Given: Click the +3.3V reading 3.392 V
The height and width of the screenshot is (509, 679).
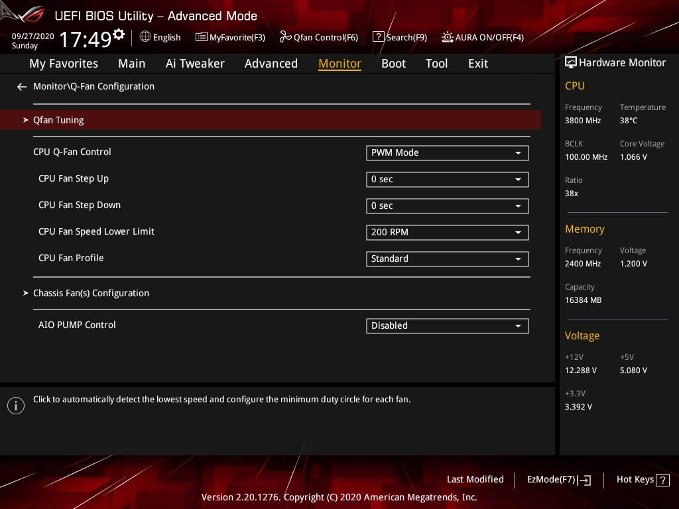Looking at the screenshot, I should click(x=578, y=407).
